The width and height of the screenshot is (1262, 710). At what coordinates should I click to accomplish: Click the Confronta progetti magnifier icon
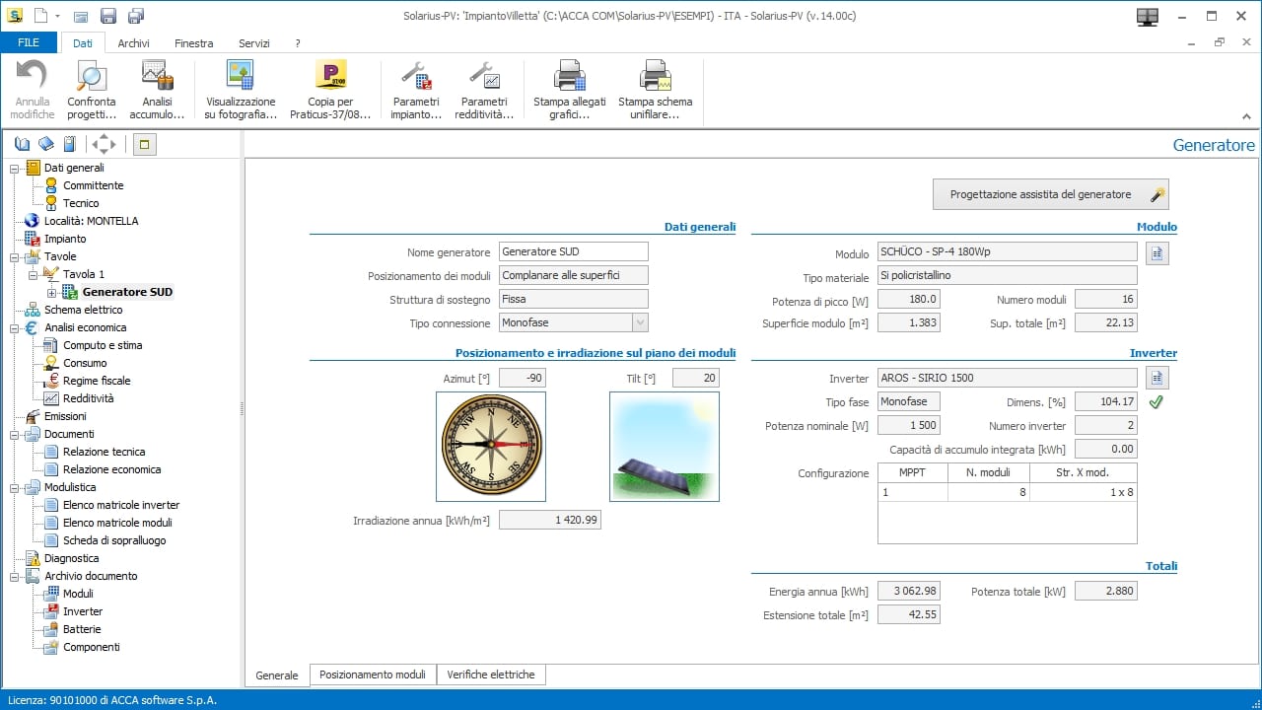[92, 76]
